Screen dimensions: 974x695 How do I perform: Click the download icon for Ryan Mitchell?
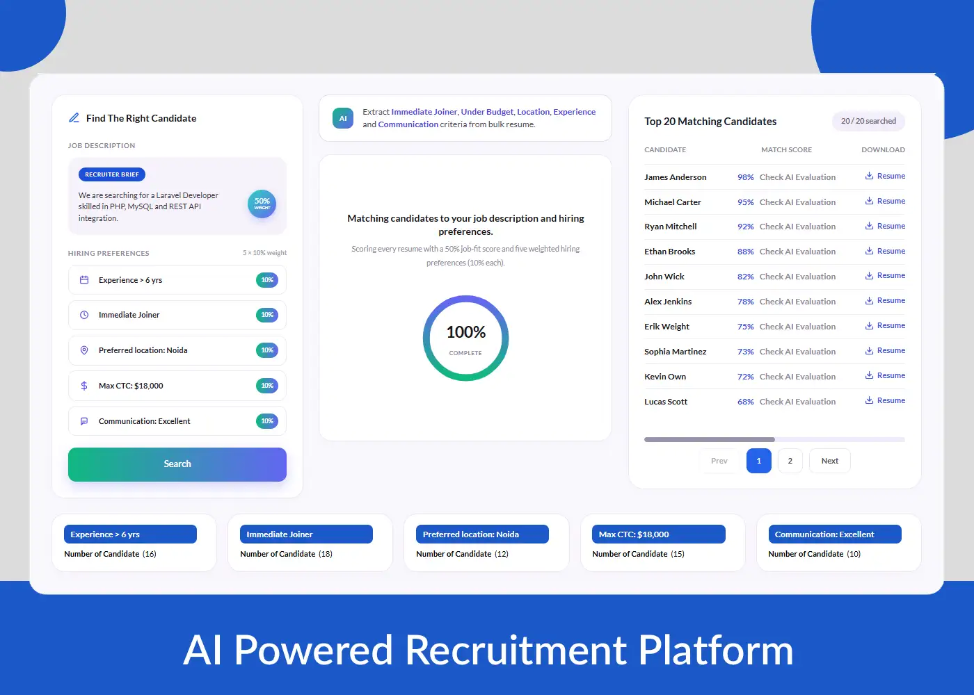click(869, 226)
